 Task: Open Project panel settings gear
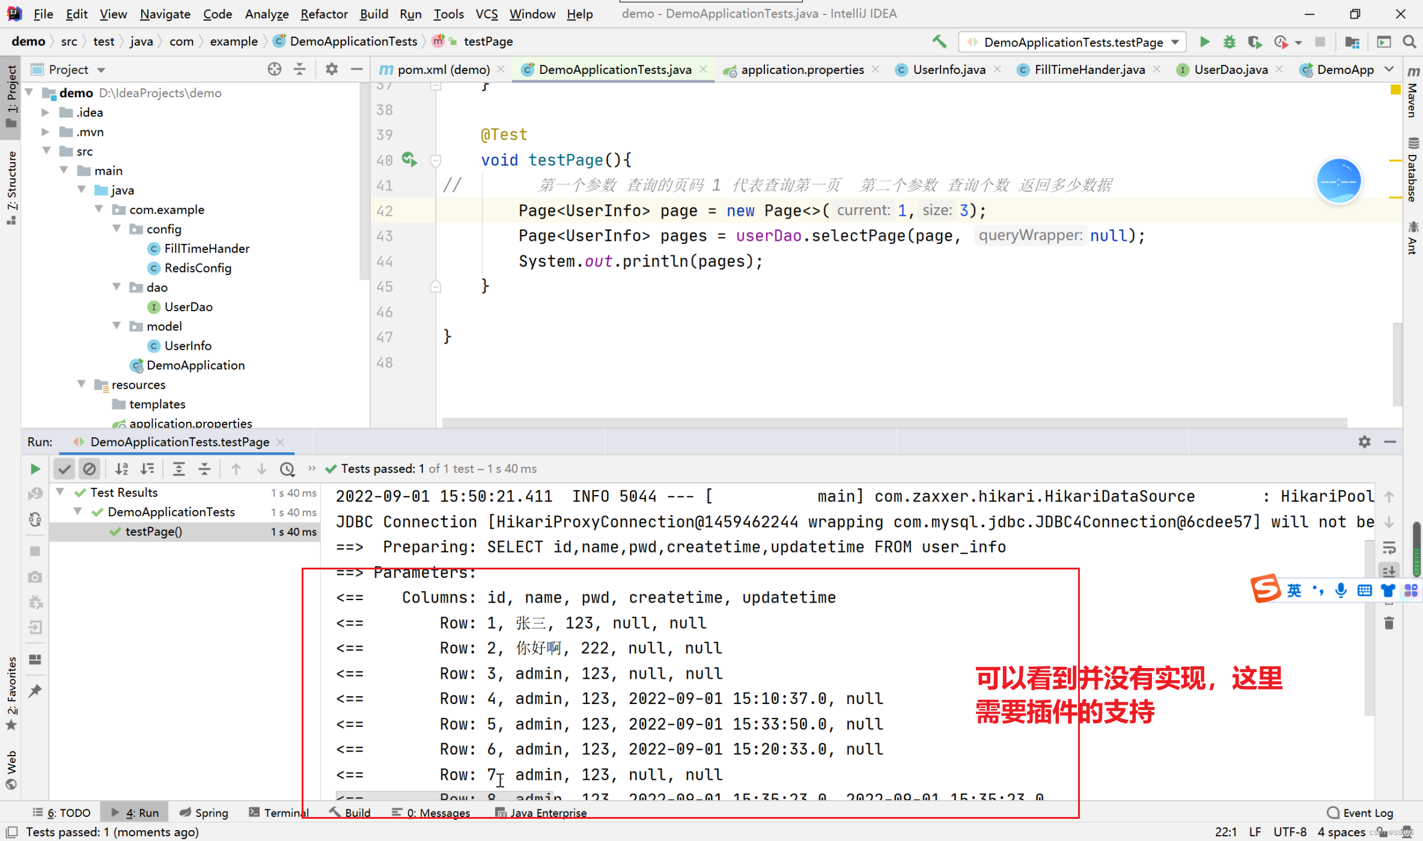[x=332, y=69]
